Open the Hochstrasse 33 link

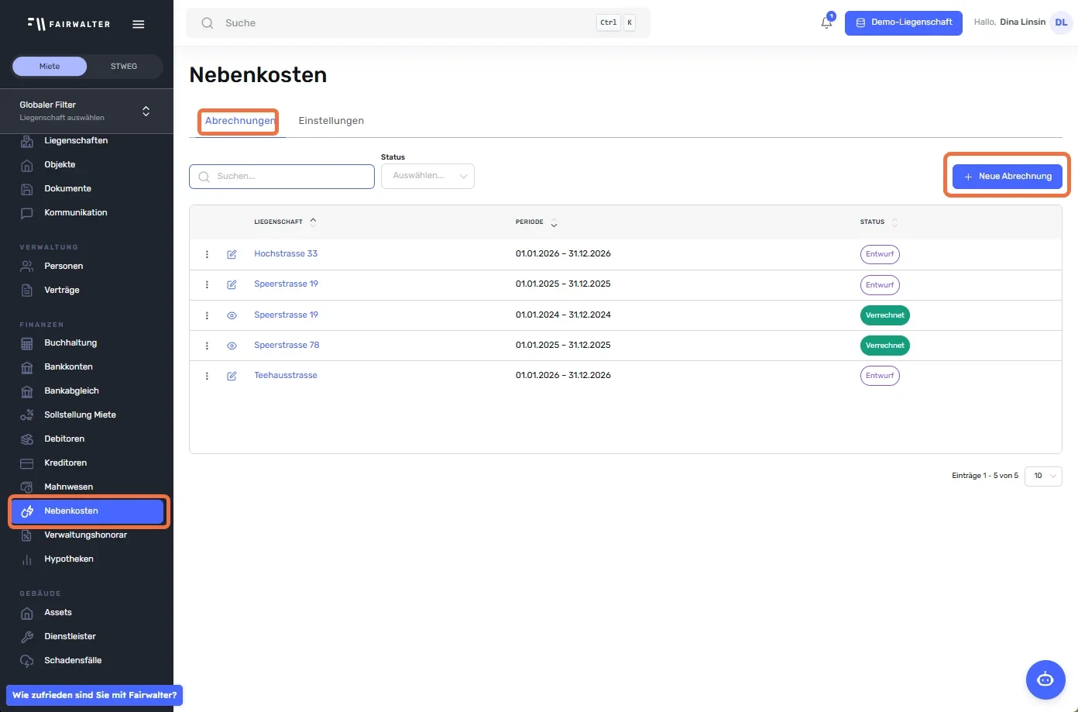point(286,254)
